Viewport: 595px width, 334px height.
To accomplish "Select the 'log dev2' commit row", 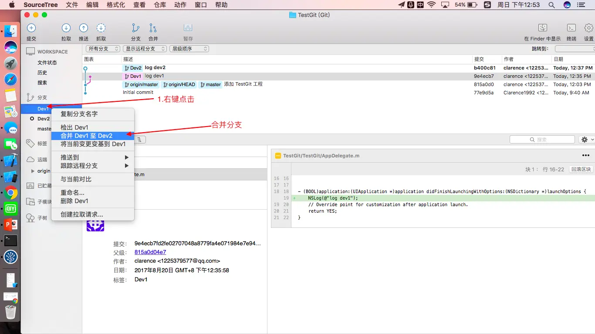I will coord(338,68).
